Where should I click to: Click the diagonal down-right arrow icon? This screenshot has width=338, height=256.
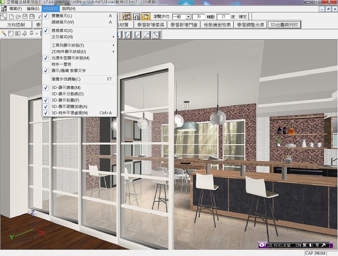pyautogui.click(x=156, y=35)
